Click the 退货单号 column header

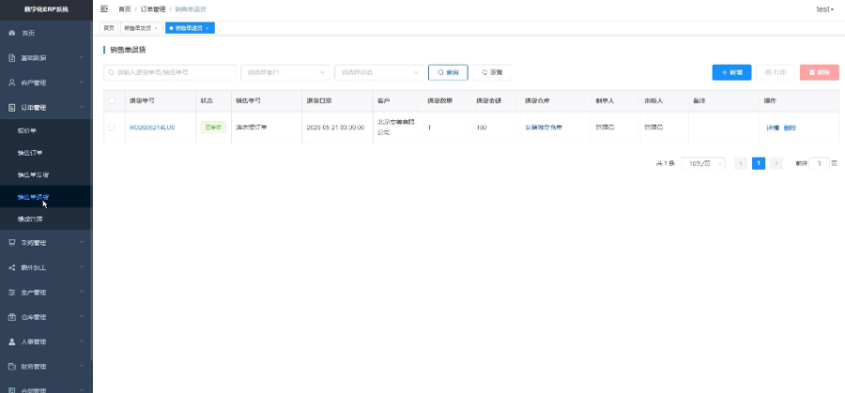coord(143,100)
